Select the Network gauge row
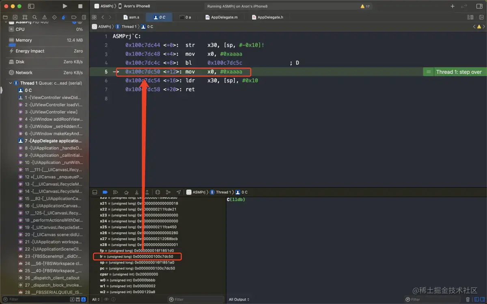487x304 pixels. (46, 73)
